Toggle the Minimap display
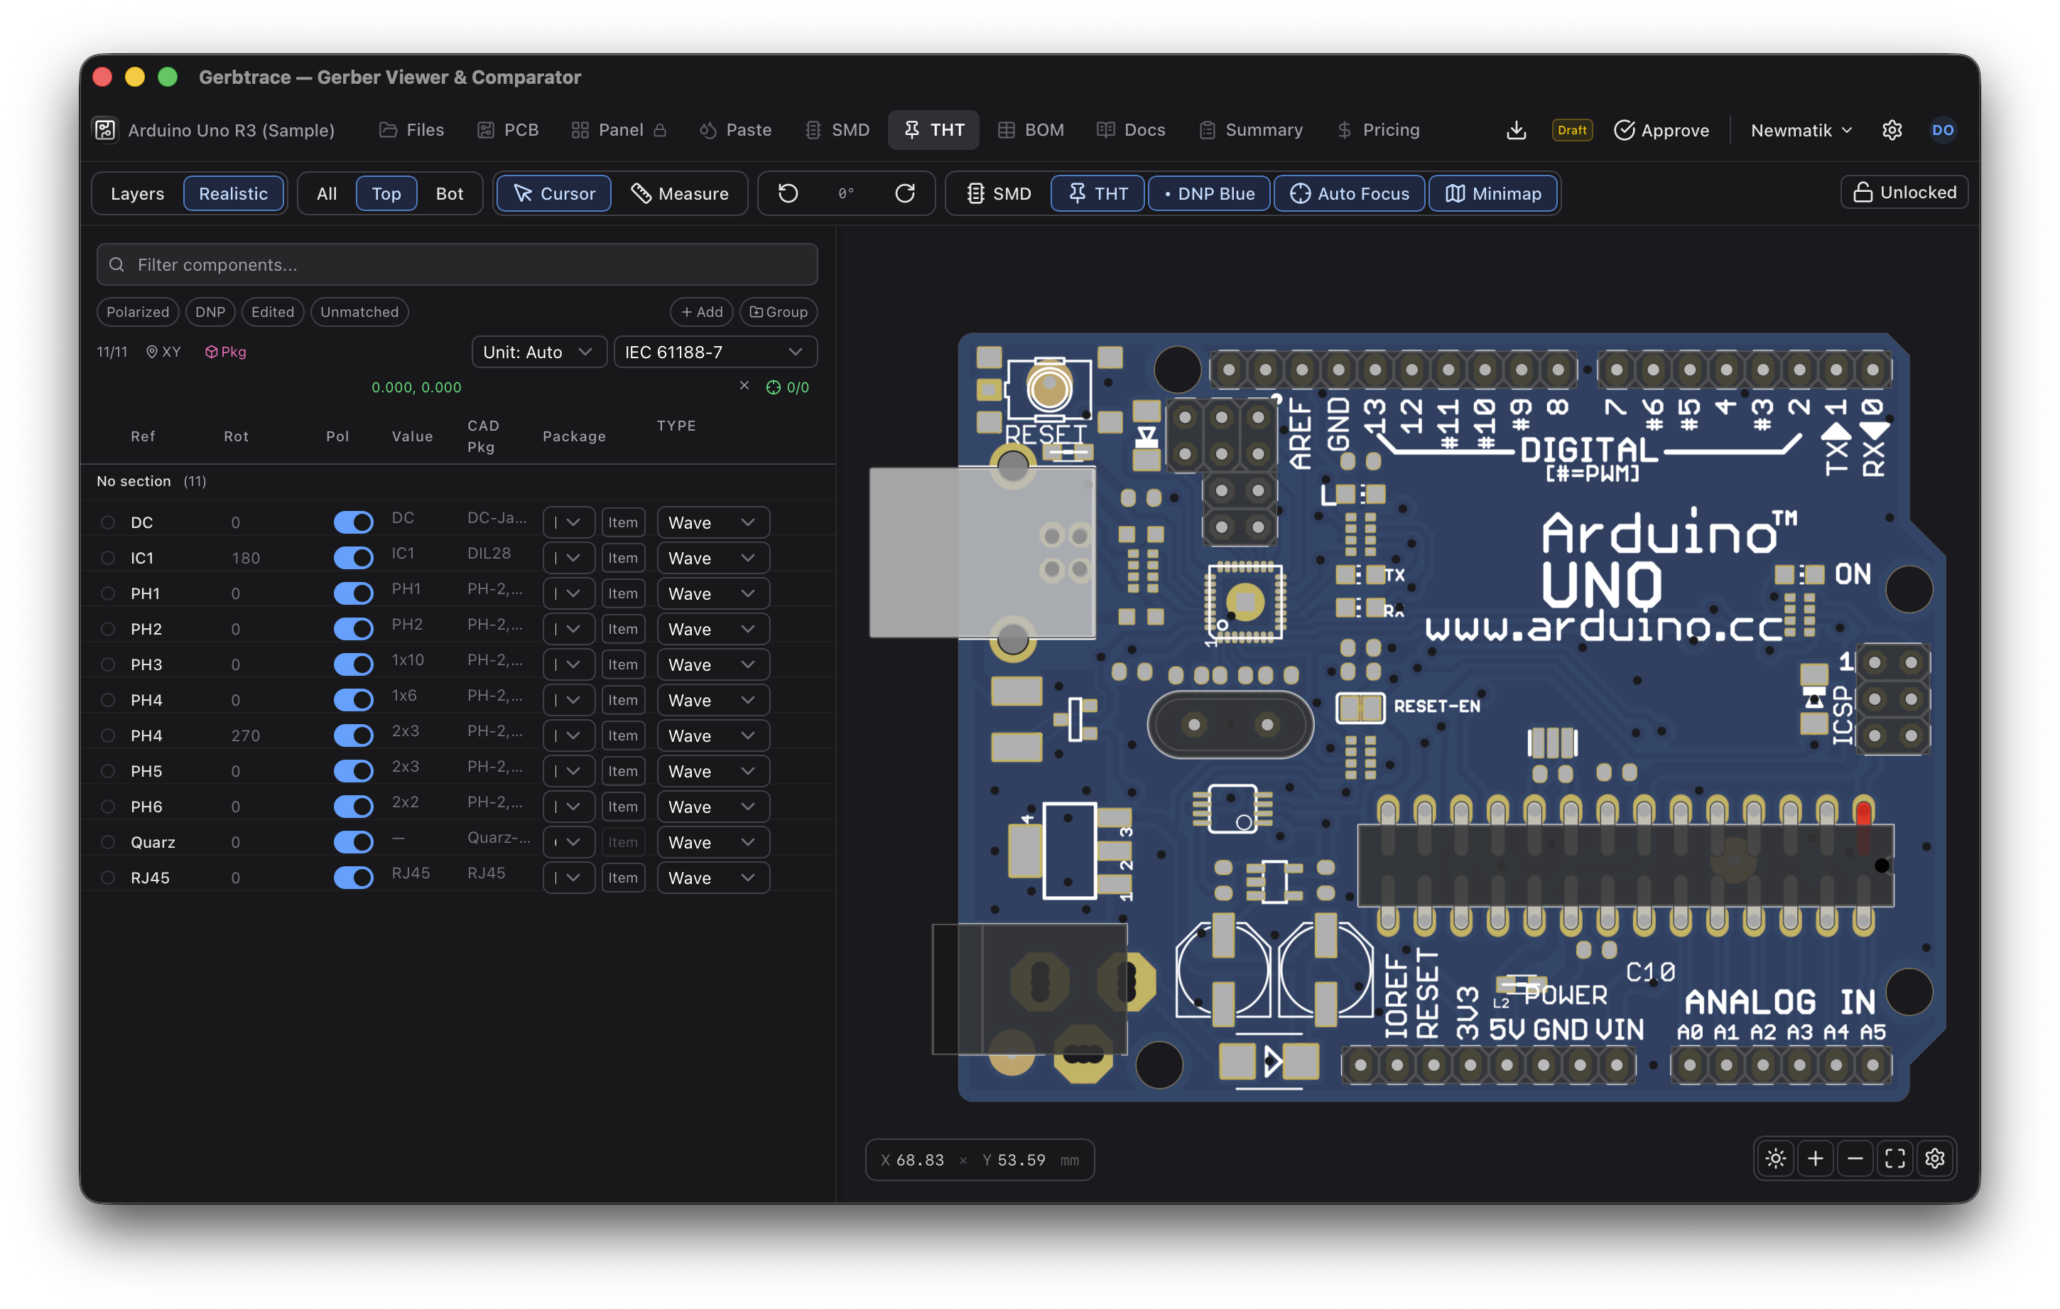Viewport: 2060px width, 1309px height. point(1493,193)
